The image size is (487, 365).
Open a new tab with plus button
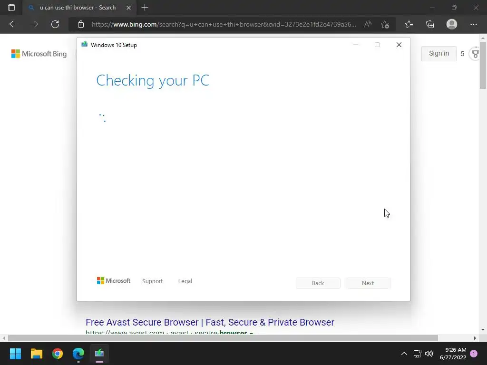click(145, 8)
